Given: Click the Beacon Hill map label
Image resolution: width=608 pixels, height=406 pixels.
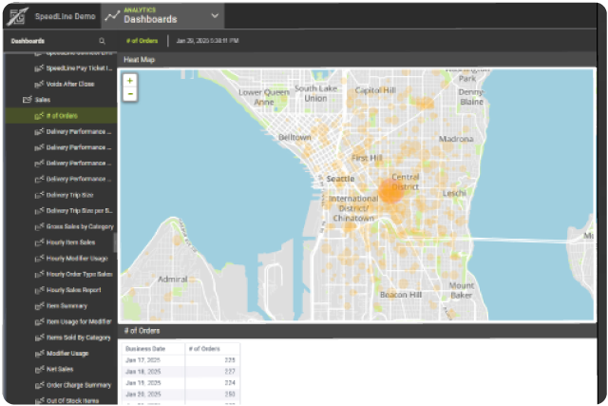Looking at the screenshot, I should click(401, 295).
